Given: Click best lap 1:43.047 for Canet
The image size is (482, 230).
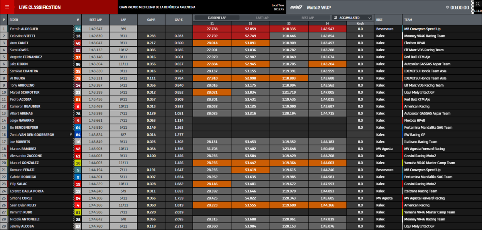Looking at the screenshot, I should coord(96,43).
